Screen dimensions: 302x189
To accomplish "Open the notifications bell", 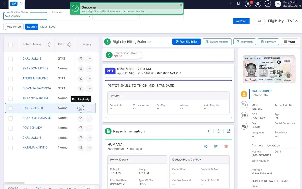I will [248, 4].
